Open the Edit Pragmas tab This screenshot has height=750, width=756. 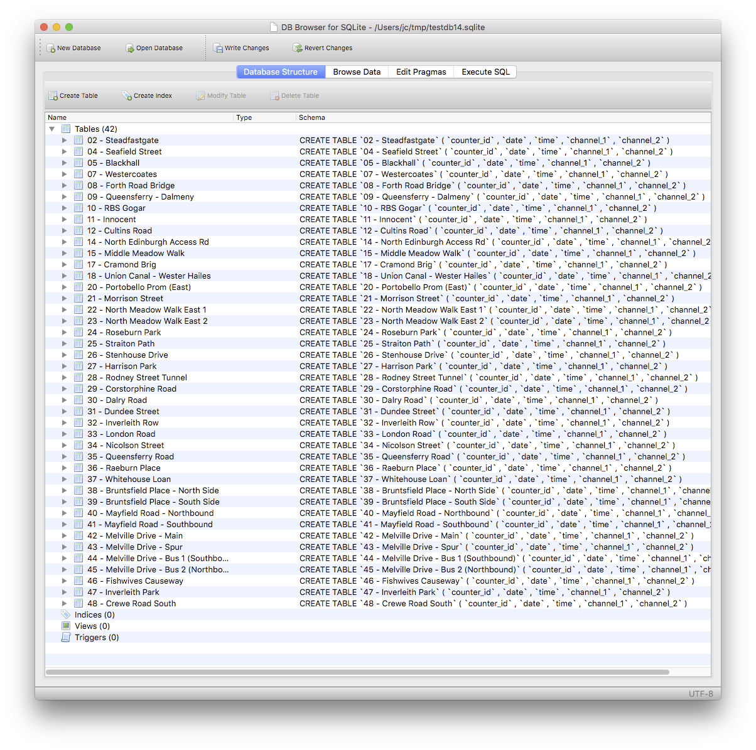[x=420, y=72]
